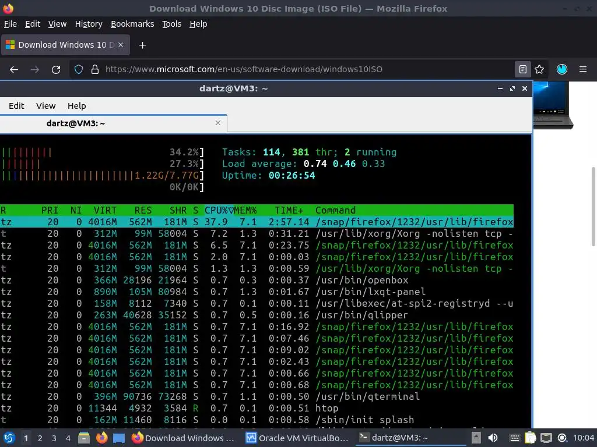The image size is (597, 447).
Task: Open the History menu
Action: click(89, 24)
